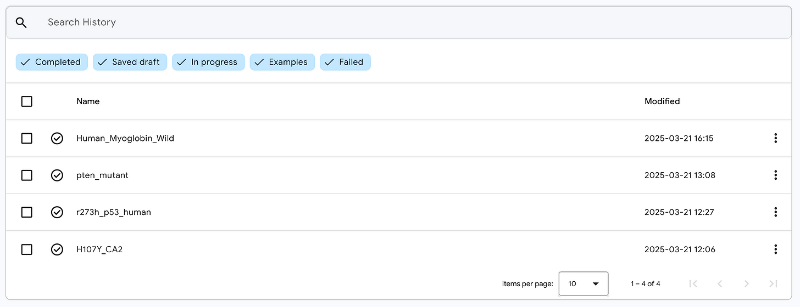
Task: Click completed status icon for r273h_p53_human
Action: click(57, 212)
